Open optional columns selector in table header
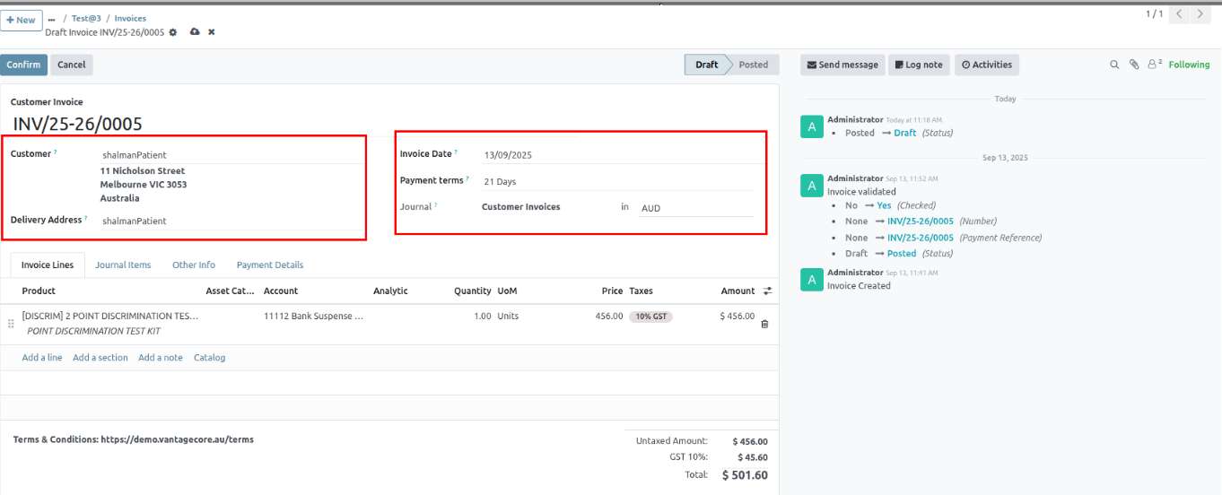Image resolution: width=1222 pixels, height=495 pixels. 767,291
